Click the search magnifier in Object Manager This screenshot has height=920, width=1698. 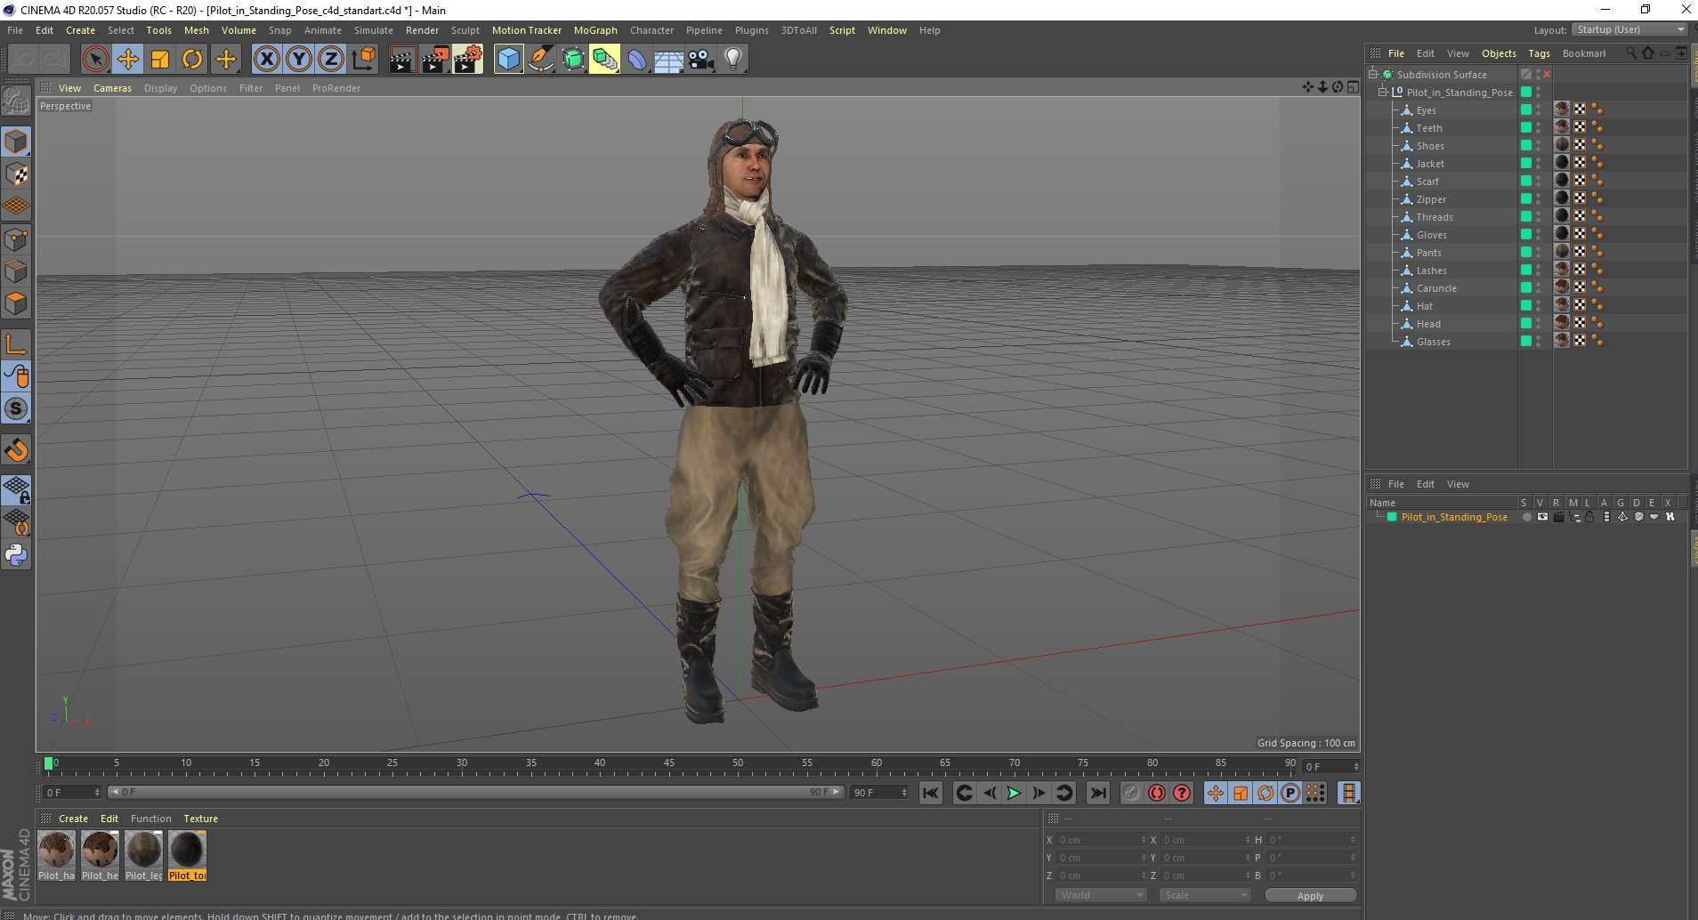click(1631, 53)
